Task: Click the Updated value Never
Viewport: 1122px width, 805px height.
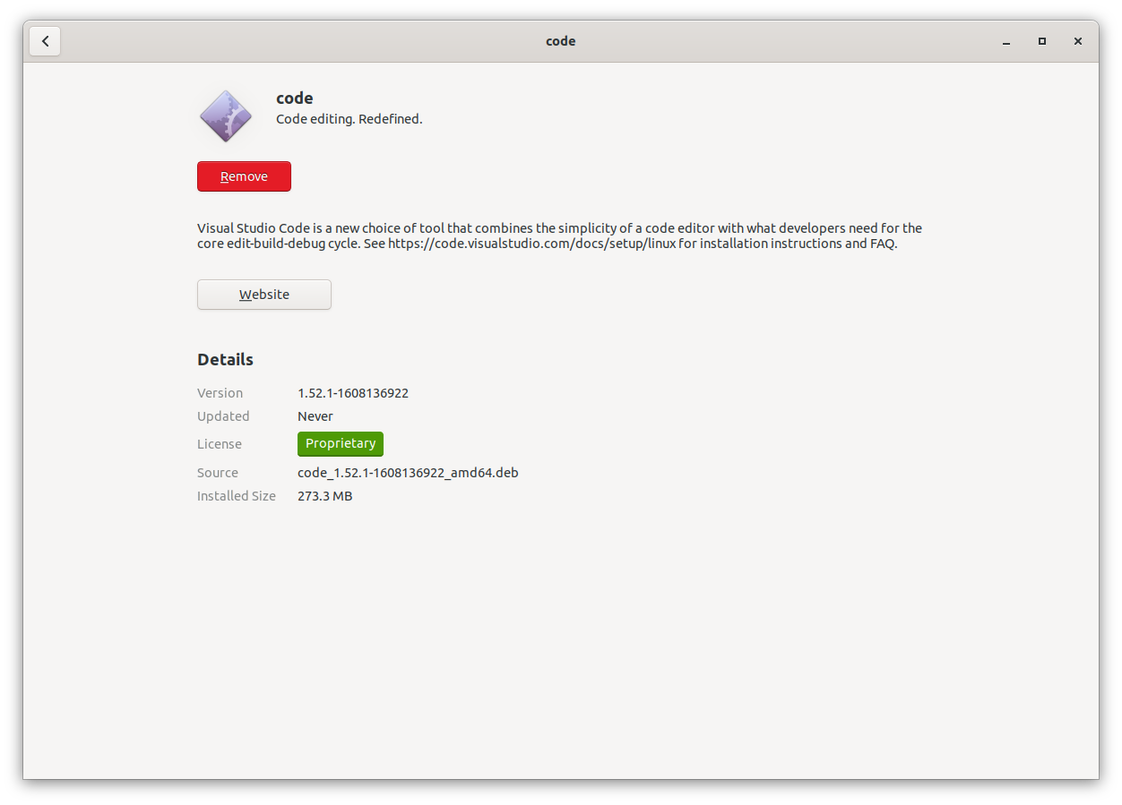Action: pyautogui.click(x=315, y=416)
